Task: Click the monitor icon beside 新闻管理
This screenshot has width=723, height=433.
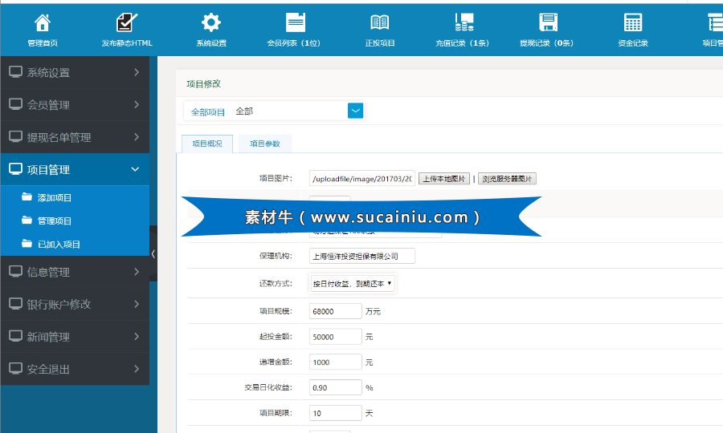Action: pos(16,336)
